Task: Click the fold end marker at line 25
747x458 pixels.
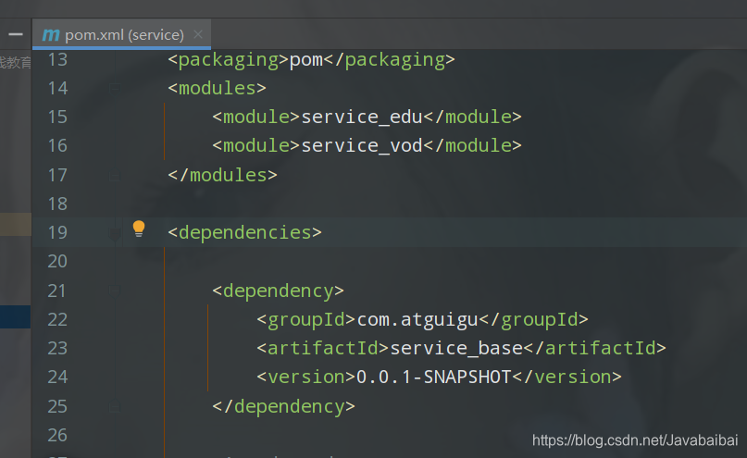Action: [x=115, y=406]
